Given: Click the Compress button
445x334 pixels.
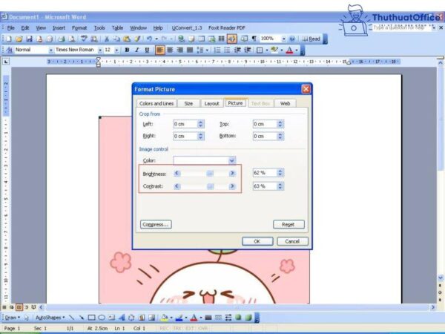Looking at the screenshot, I should tap(156, 223).
